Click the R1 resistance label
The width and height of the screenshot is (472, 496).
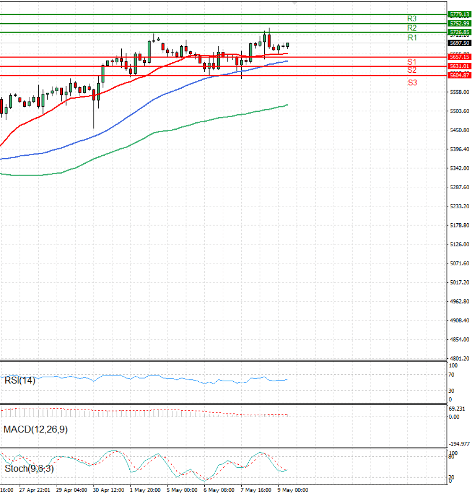[x=412, y=38]
